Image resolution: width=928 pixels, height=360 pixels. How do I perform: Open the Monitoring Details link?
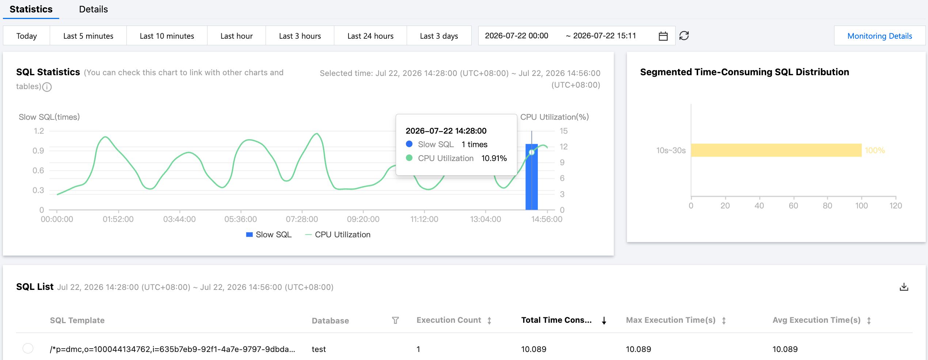point(880,36)
